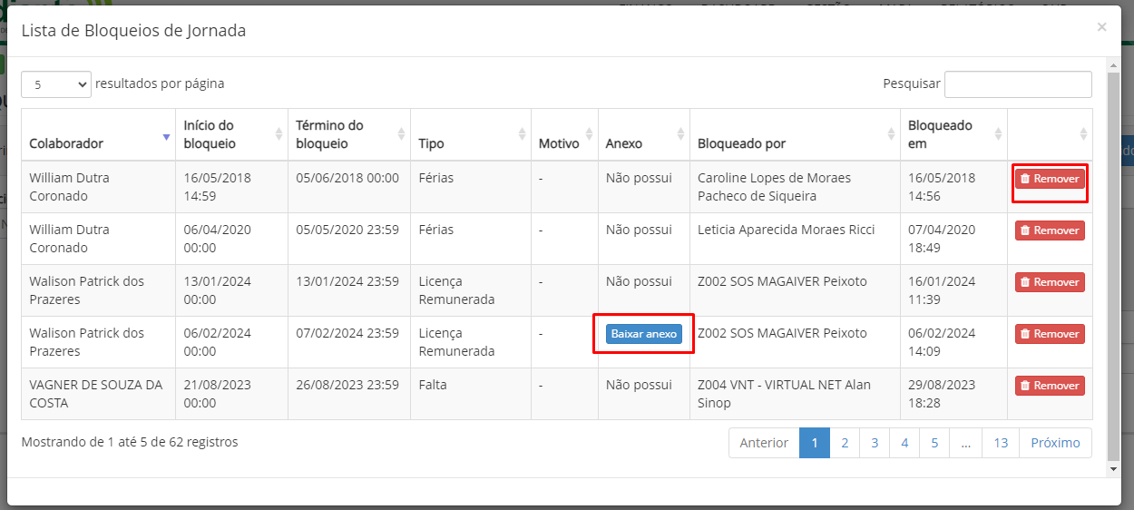Click Próximo to view next page

click(x=1055, y=443)
